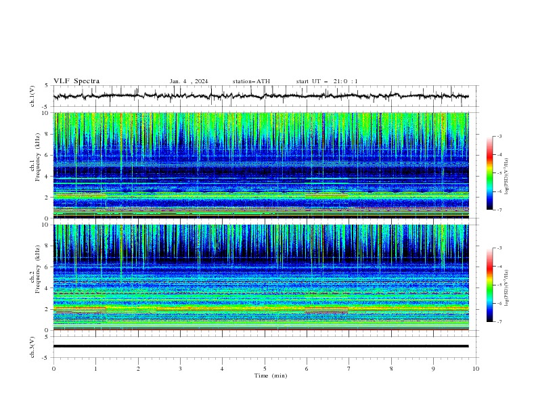The image size is (536, 414).
Task: Click the ch.1 spectrogram color bar
Action: [x=489, y=173]
